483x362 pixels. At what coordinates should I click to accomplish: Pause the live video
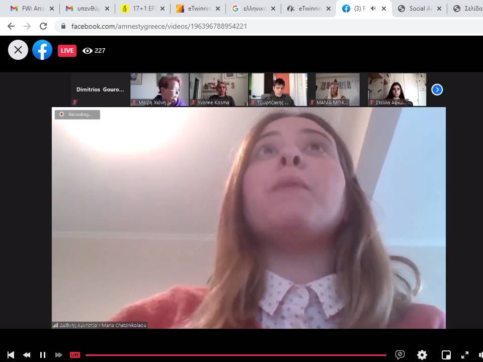click(43, 355)
